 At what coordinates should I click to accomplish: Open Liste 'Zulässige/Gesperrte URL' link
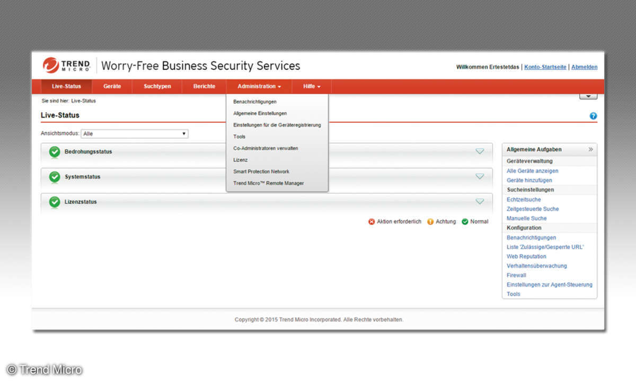pos(545,247)
